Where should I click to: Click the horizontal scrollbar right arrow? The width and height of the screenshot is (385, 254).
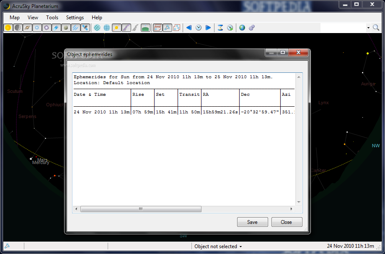292,209
